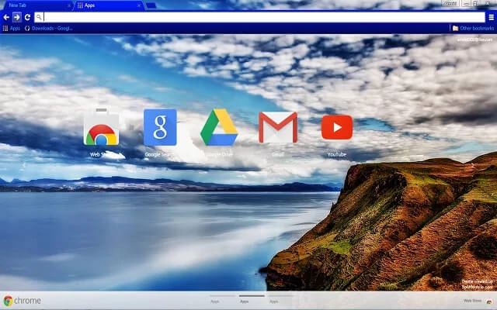Go back to the previous page
497x310 pixels.
click(6, 17)
